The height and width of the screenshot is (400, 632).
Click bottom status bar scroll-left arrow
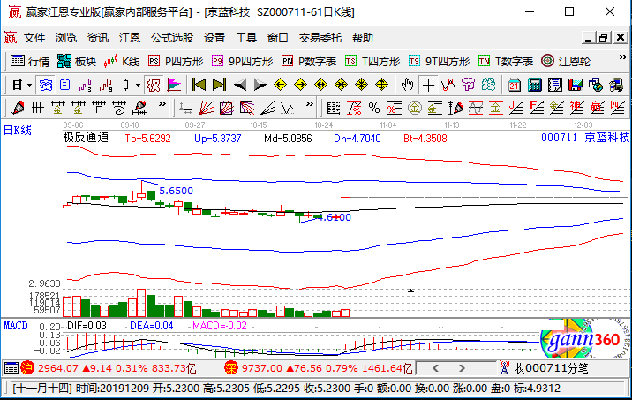(x=435, y=368)
